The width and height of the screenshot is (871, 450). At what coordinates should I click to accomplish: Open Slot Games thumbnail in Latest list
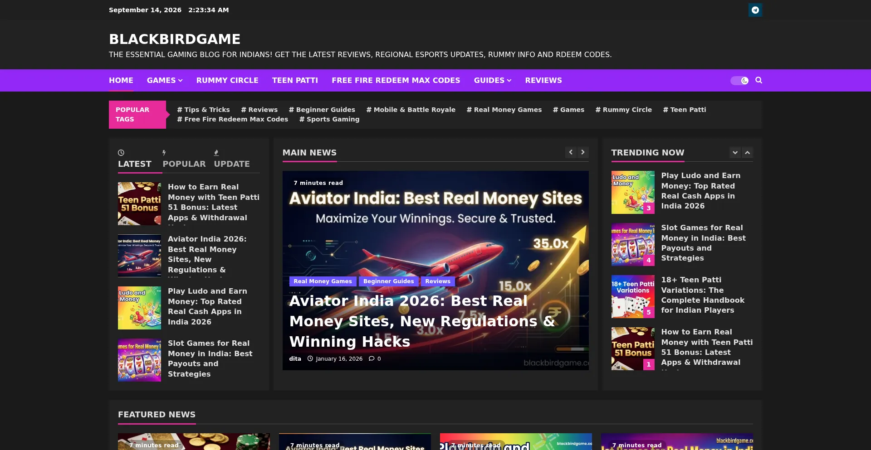click(139, 360)
